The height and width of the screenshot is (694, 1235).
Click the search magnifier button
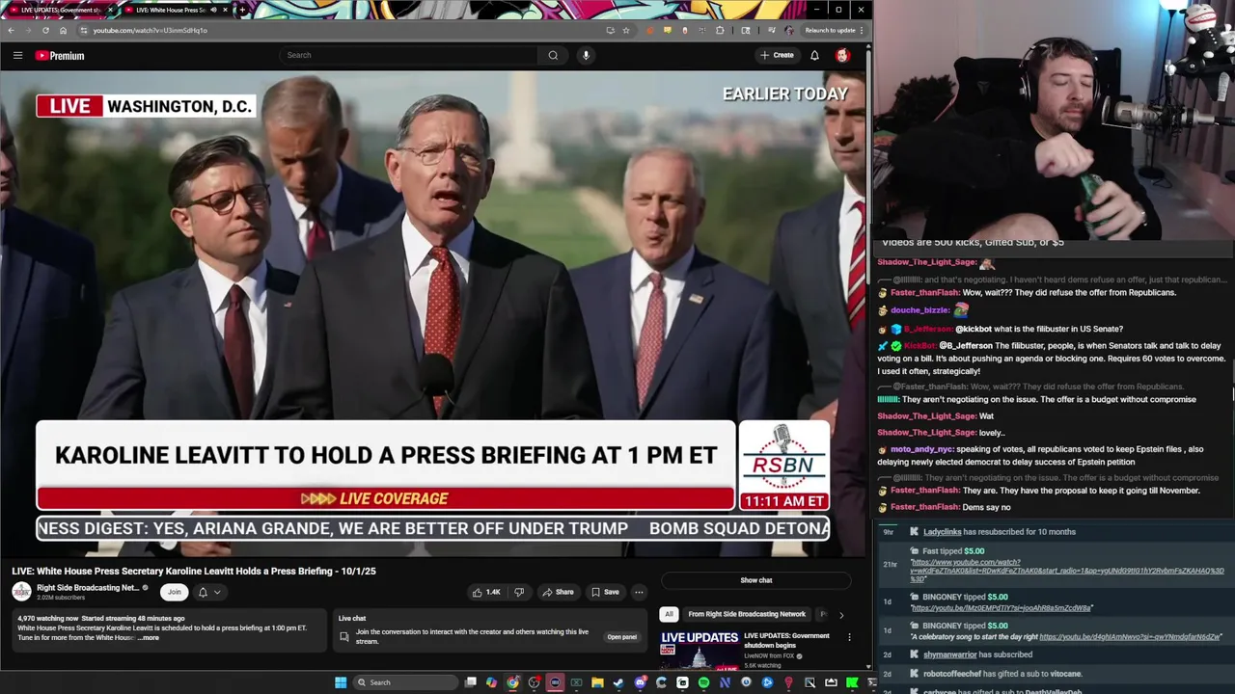553,55
